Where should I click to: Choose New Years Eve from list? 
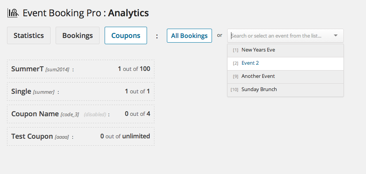(x=285, y=50)
